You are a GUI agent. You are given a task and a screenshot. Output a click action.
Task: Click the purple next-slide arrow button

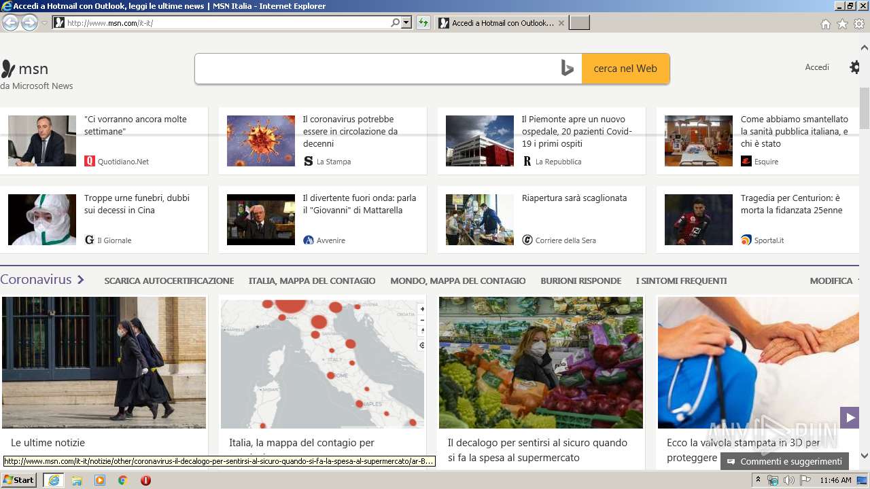(x=850, y=417)
